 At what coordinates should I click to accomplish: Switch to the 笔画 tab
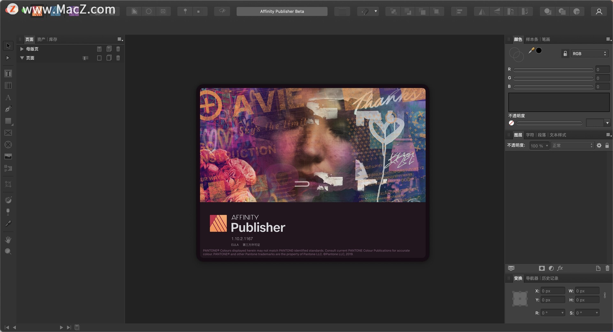546,39
